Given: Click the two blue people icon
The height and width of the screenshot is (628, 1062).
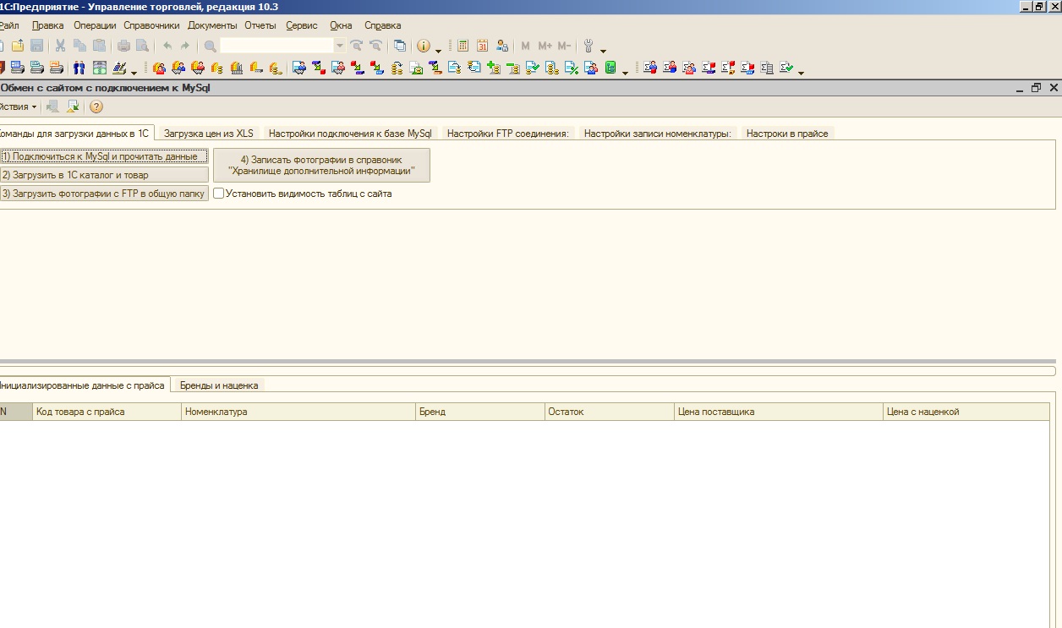Looking at the screenshot, I should click(x=79, y=68).
